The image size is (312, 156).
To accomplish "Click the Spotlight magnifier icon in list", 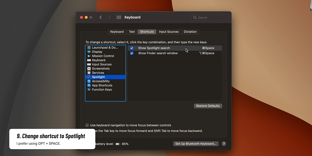I will 89,77.
